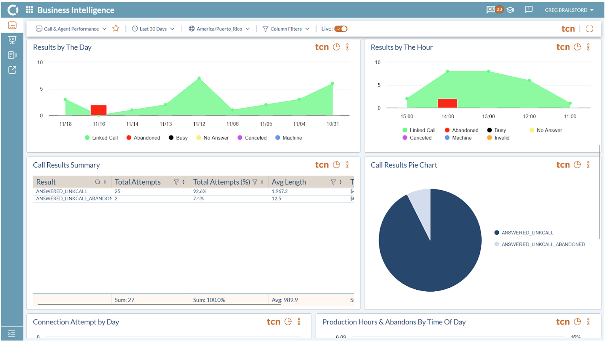Click Business Intelligence app title

76,10
